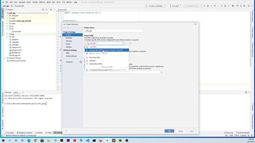Viewport: 255px width, 143px height.
Task: Click the Project name input field
Action: point(114,31)
